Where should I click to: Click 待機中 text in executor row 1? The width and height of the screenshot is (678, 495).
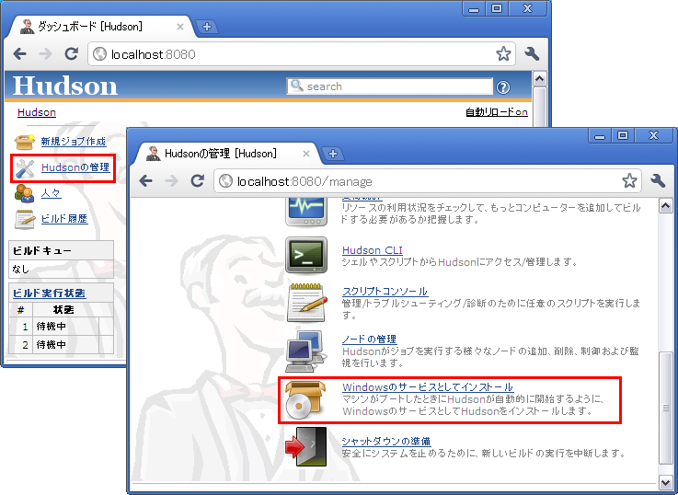[x=51, y=327]
